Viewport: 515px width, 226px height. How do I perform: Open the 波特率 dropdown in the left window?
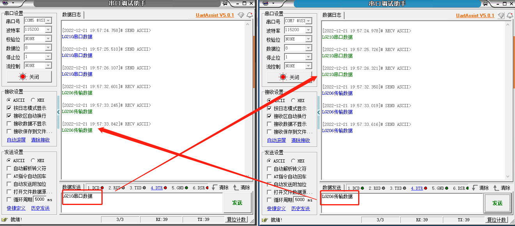[x=48, y=30]
